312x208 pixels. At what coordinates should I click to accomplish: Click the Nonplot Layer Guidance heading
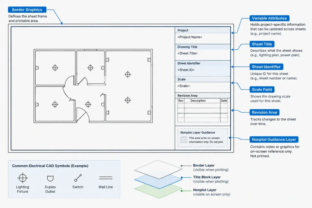[x=198, y=132]
